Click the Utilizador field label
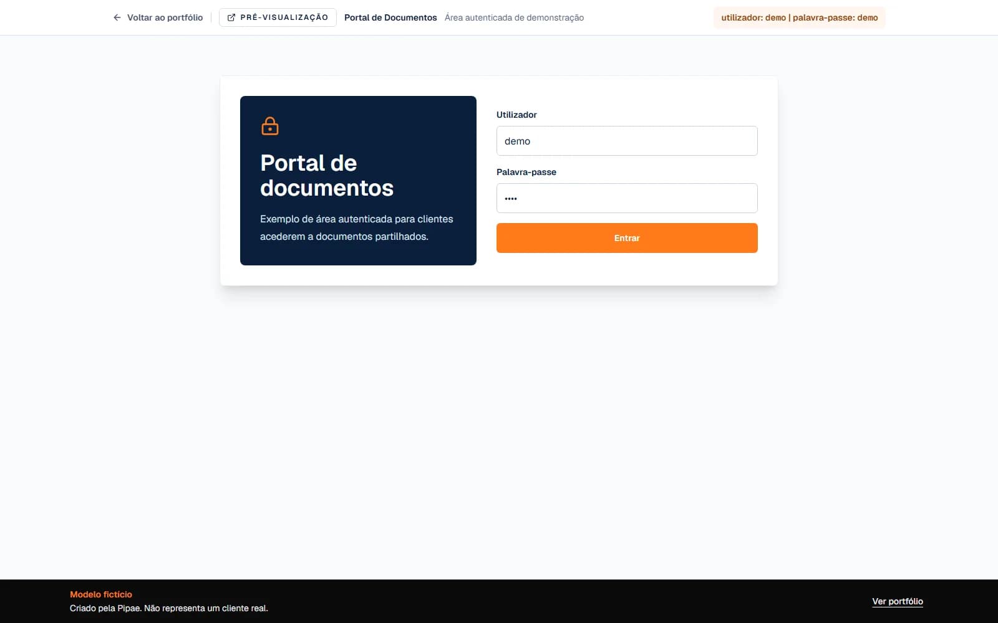Screen dimensions: 998x623 pyautogui.click(x=516, y=115)
